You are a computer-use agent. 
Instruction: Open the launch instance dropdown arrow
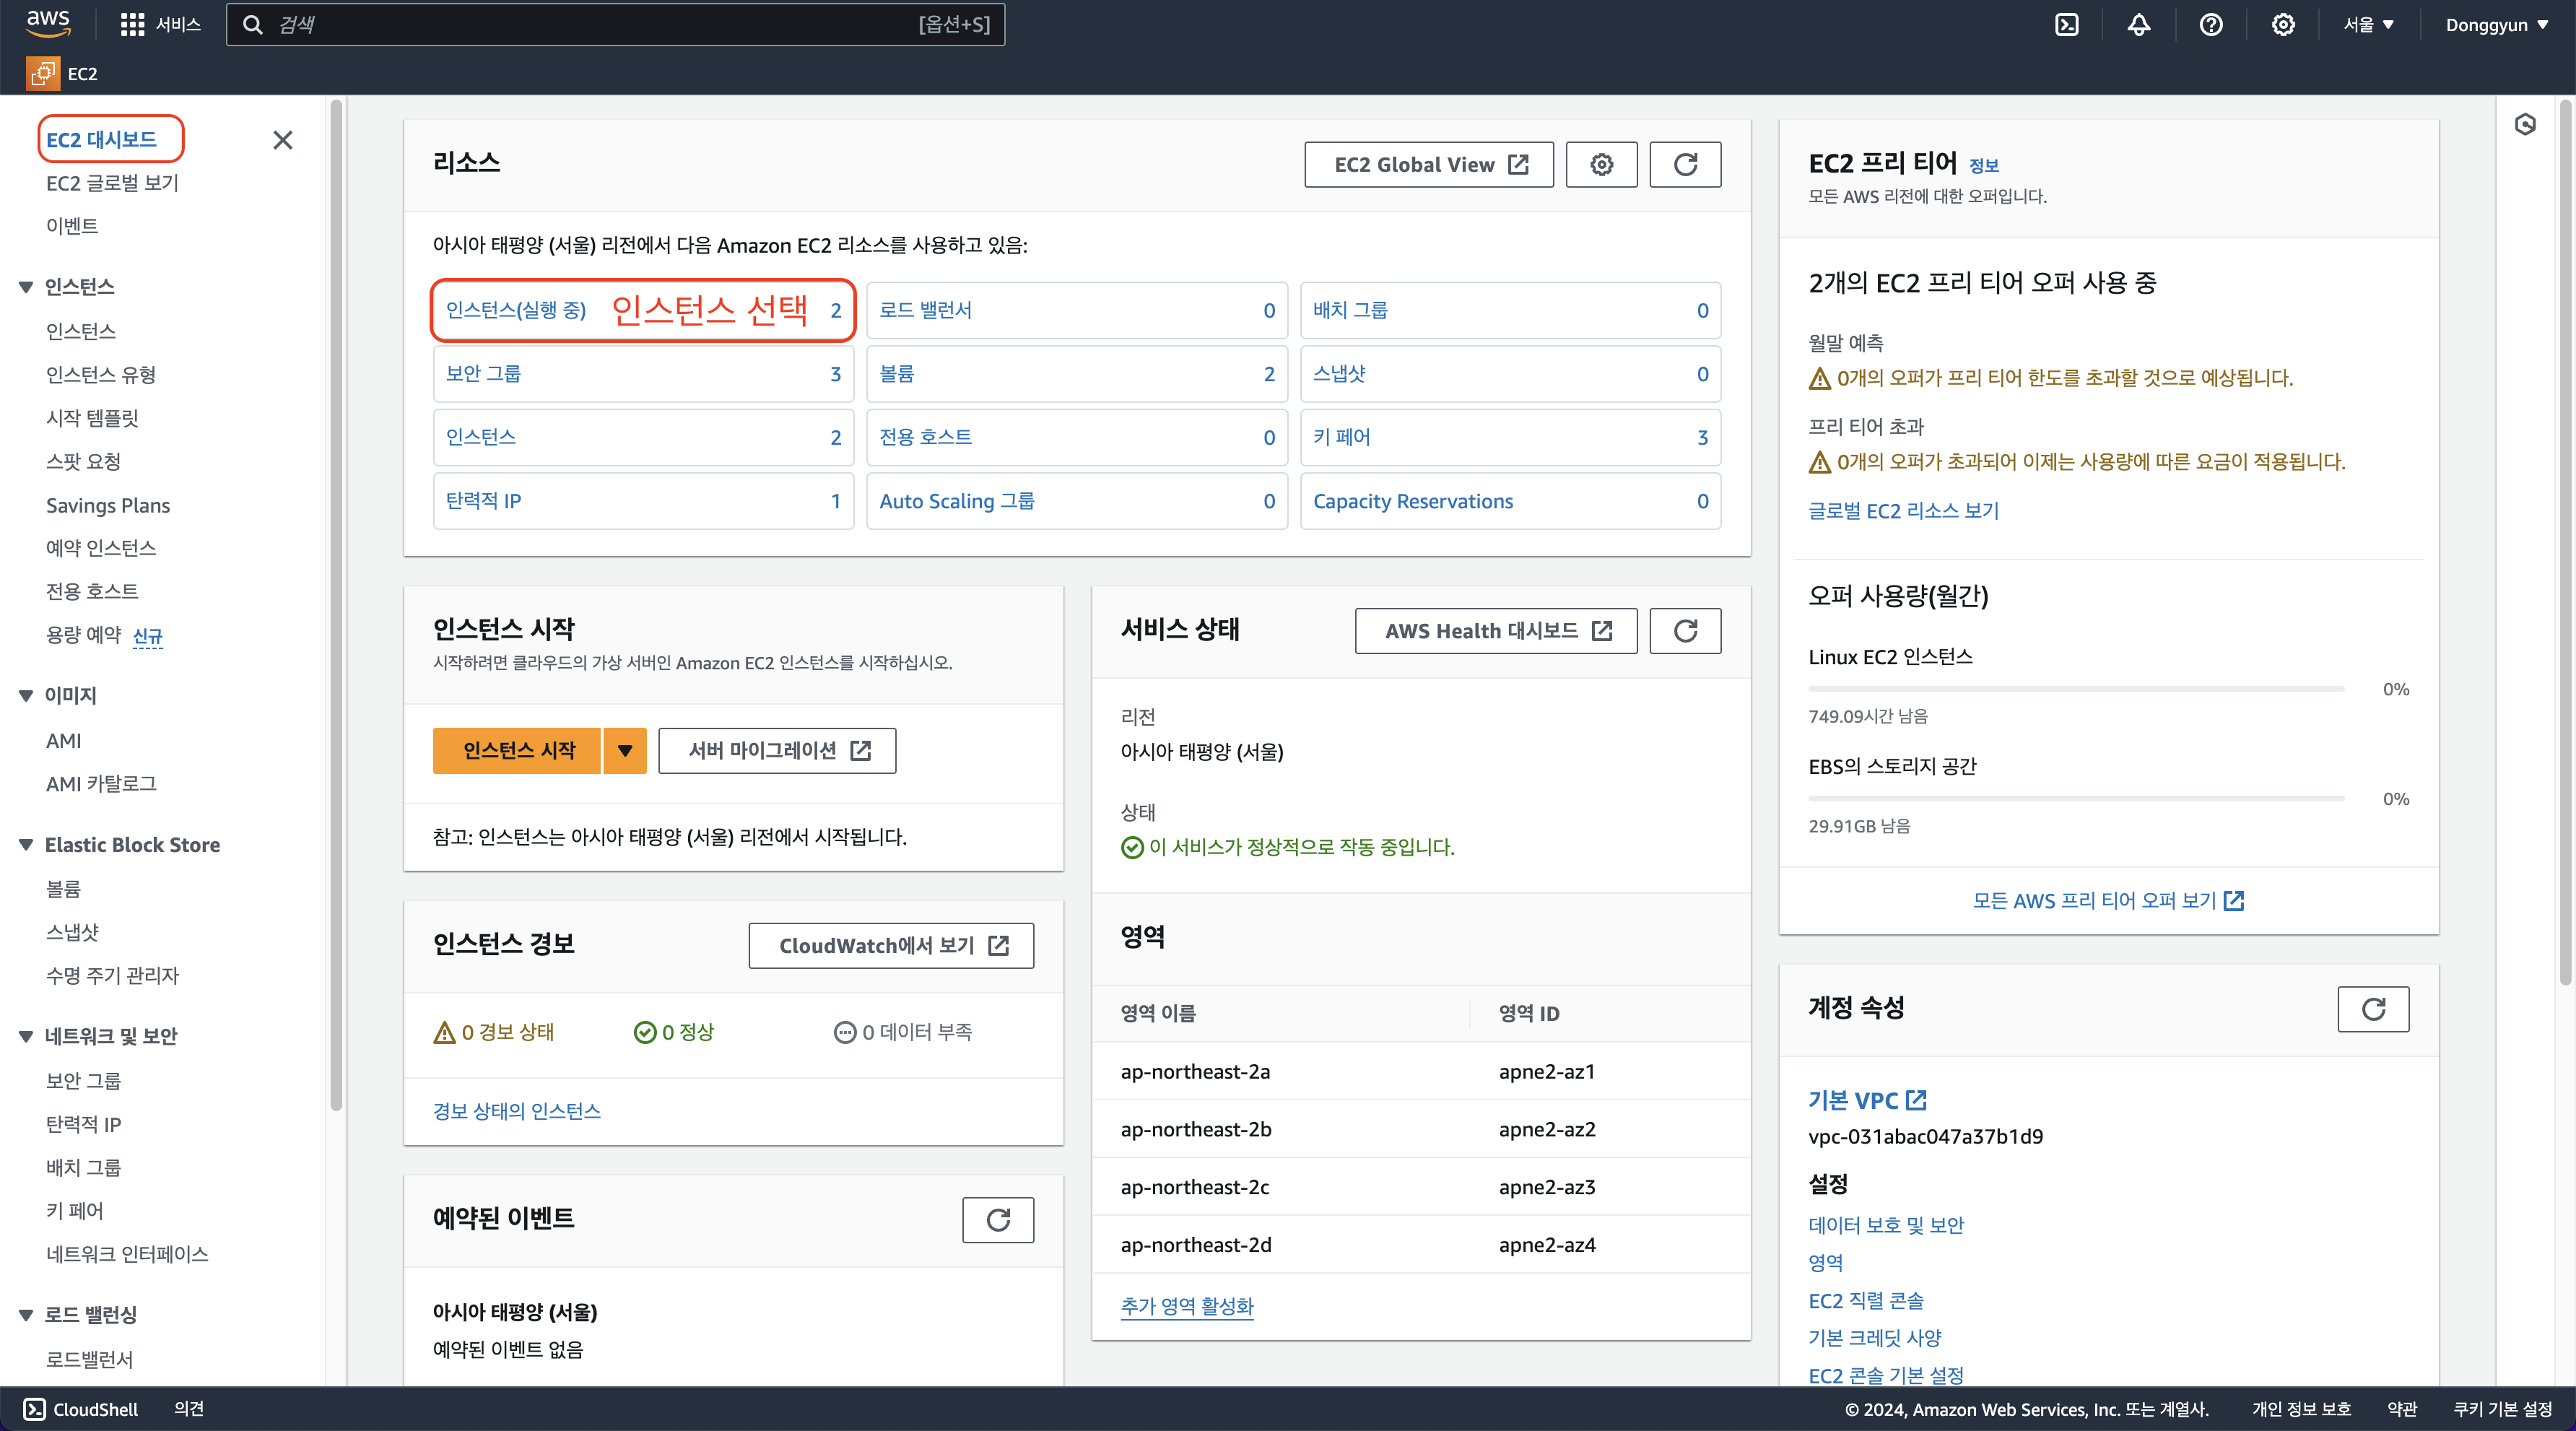pyautogui.click(x=625, y=751)
